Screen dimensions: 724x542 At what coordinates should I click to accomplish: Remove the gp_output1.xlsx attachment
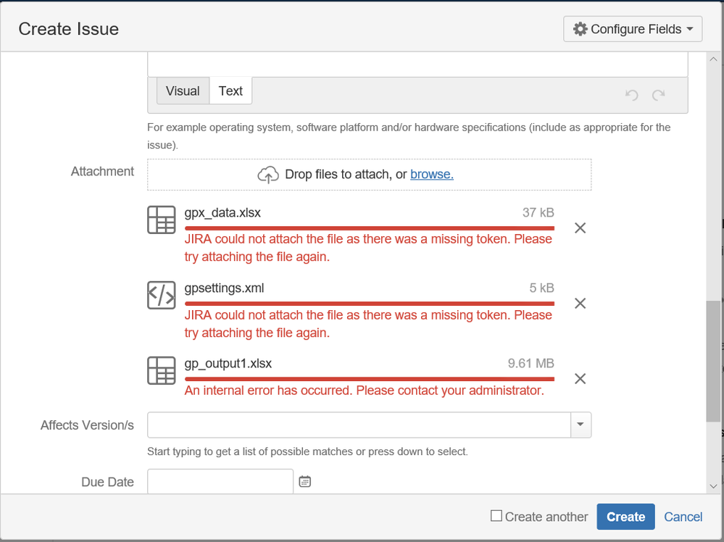(x=580, y=378)
